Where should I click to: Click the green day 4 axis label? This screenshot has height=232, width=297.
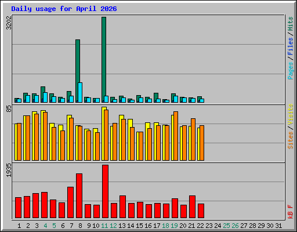(x=45, y=226)
